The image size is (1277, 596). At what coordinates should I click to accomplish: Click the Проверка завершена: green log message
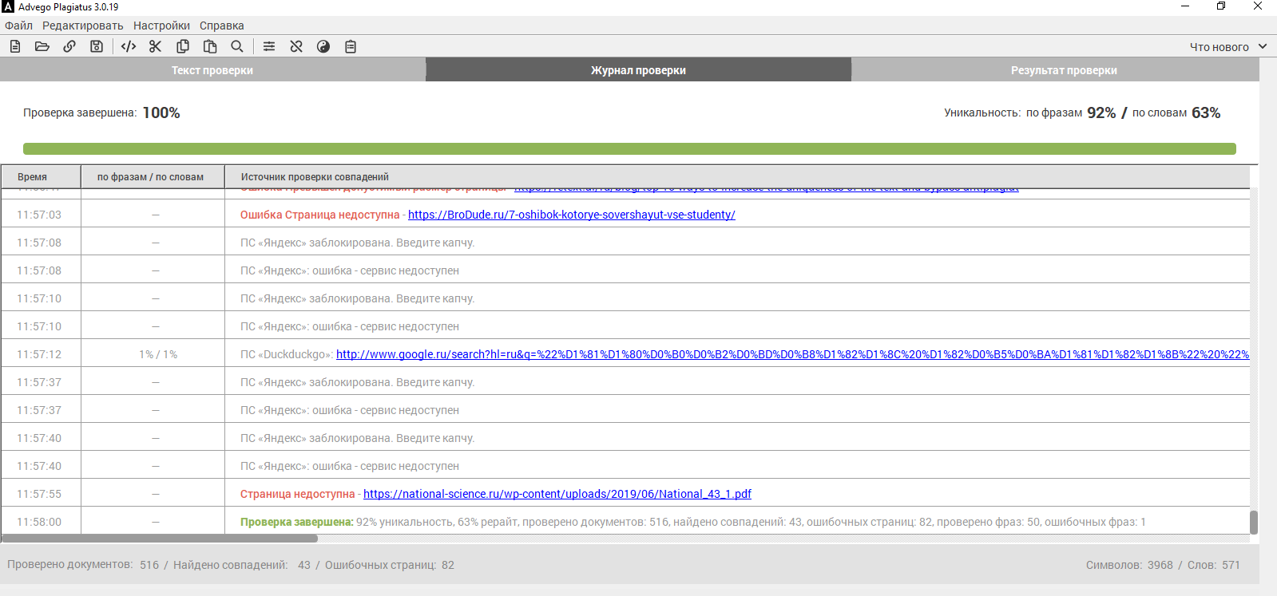(296, 522)
